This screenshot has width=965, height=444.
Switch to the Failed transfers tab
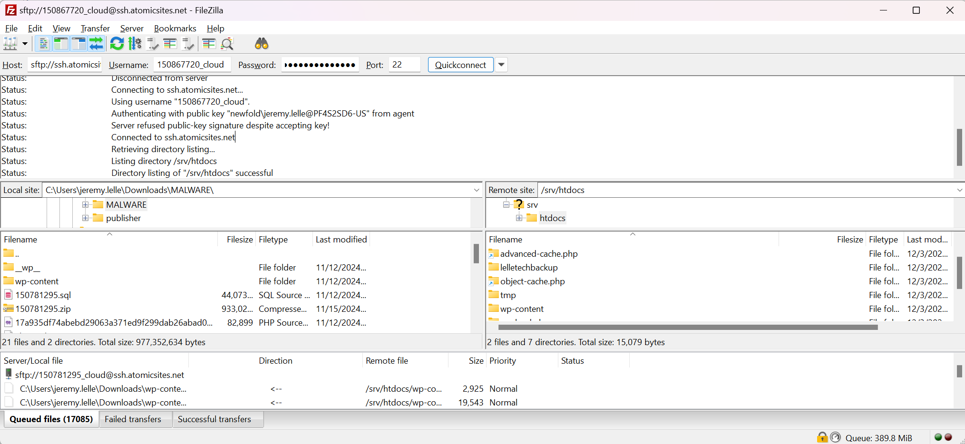135,419
